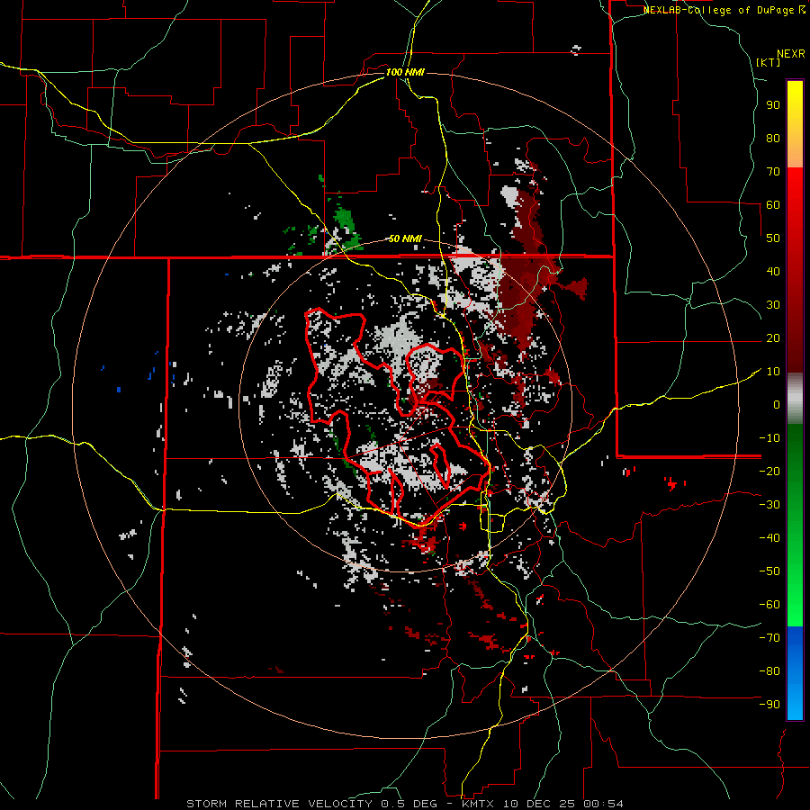
Task: Click the -50 value on the velocity scale
Action: pos(769,571)
